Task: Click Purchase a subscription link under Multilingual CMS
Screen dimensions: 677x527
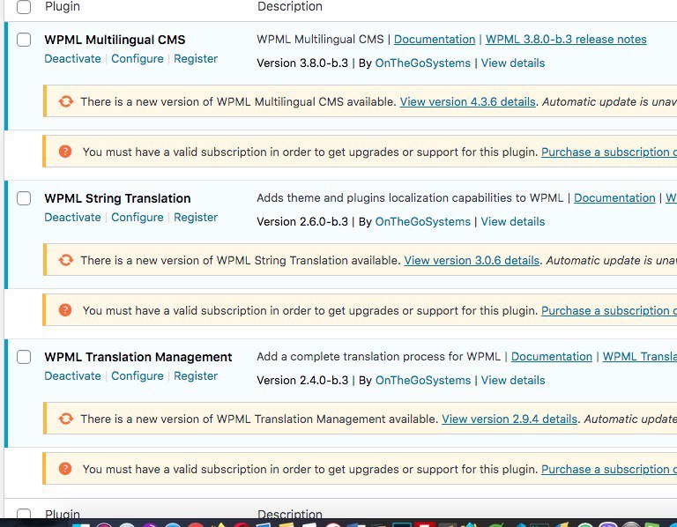Action: coord(609,152)
